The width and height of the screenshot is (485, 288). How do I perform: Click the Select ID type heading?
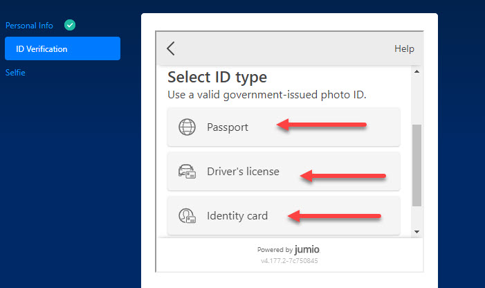(x=217, y=78)
